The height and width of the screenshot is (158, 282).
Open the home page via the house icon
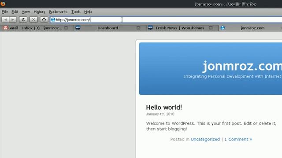(x=44, y=19)
